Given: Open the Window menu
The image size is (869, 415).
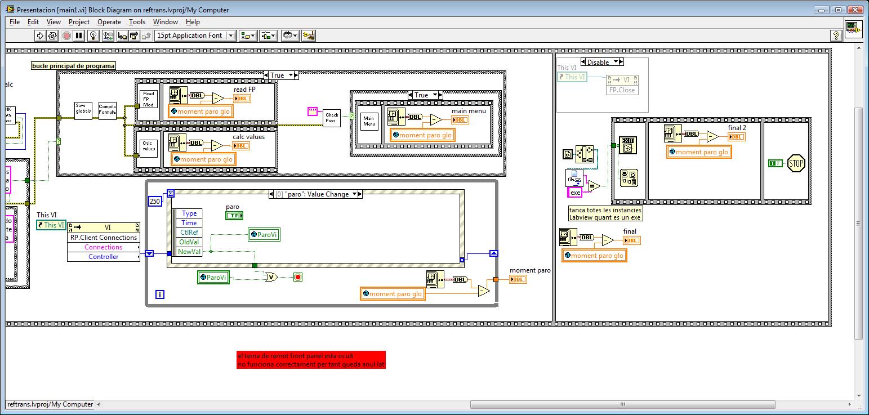Looking at the screenshot, I should [x=166, y=22].
